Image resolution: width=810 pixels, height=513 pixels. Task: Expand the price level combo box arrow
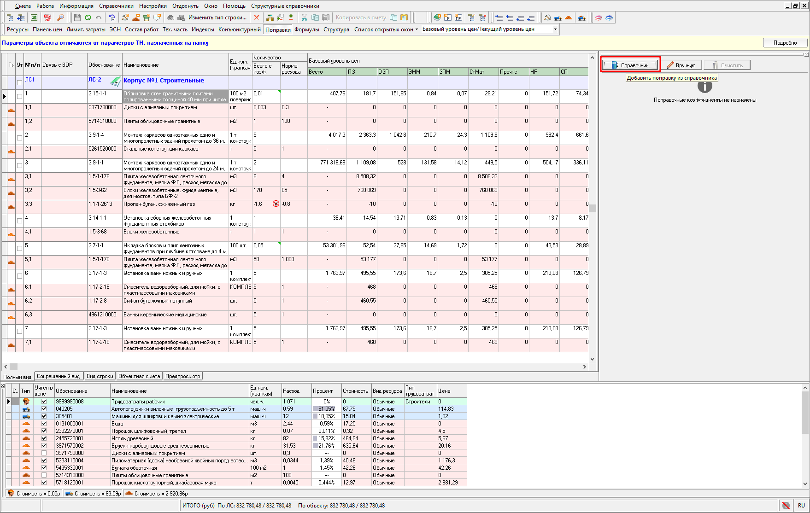pos(555,29)
